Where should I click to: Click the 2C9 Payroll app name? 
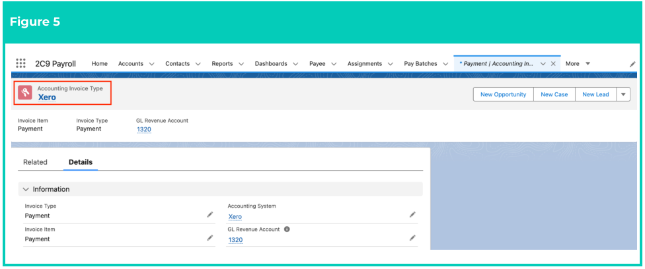click(x=56, y=64)
